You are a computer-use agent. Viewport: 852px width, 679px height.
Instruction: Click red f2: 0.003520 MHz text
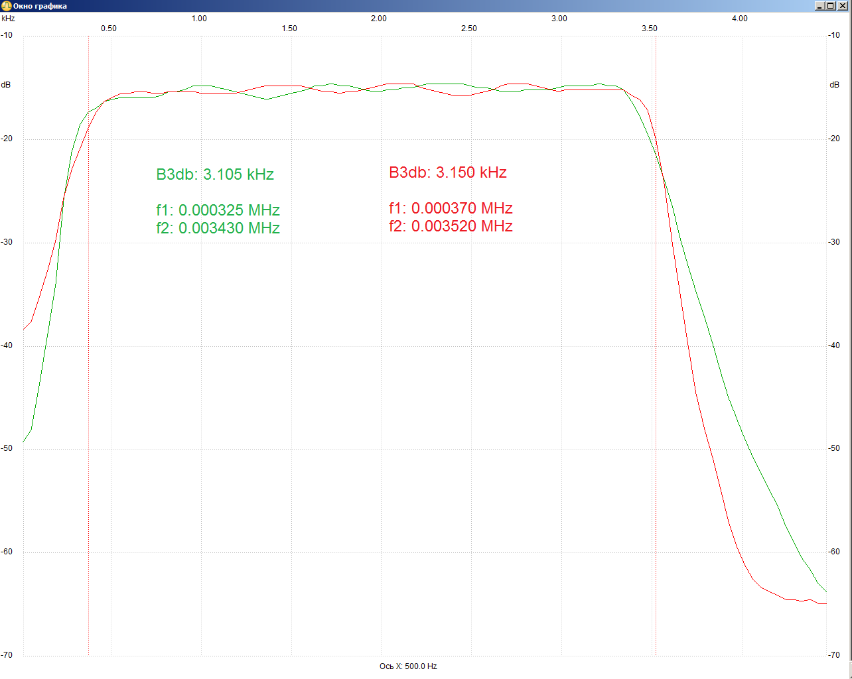click(x=451, y=226)
